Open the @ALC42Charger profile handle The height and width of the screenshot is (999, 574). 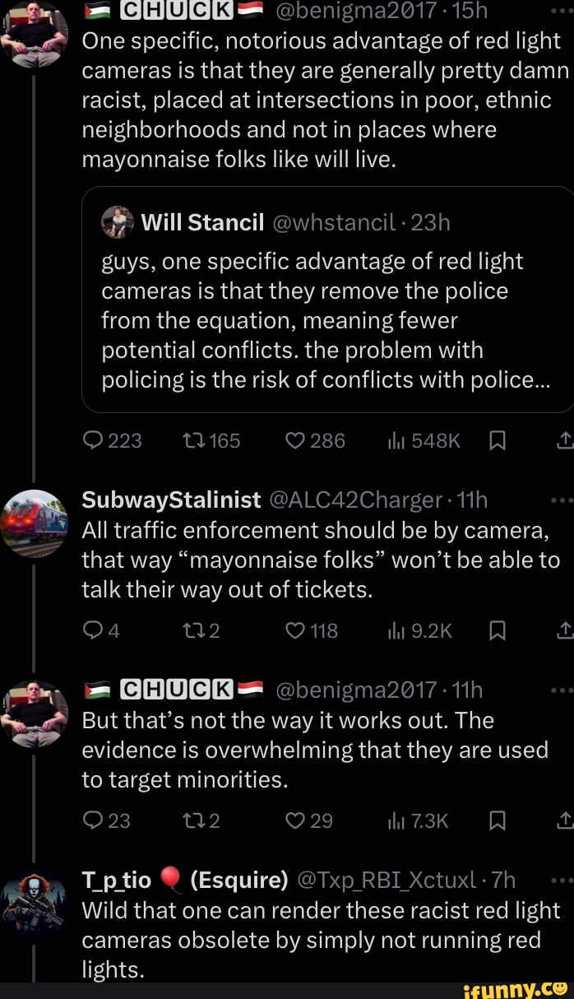tap(363, 500)
